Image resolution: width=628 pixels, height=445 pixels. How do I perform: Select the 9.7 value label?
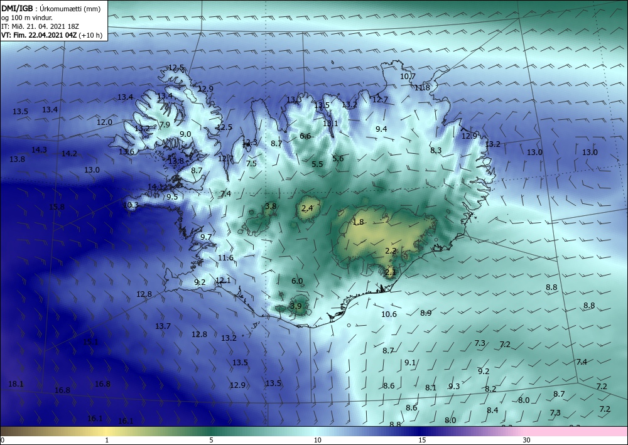pos(205,237)
